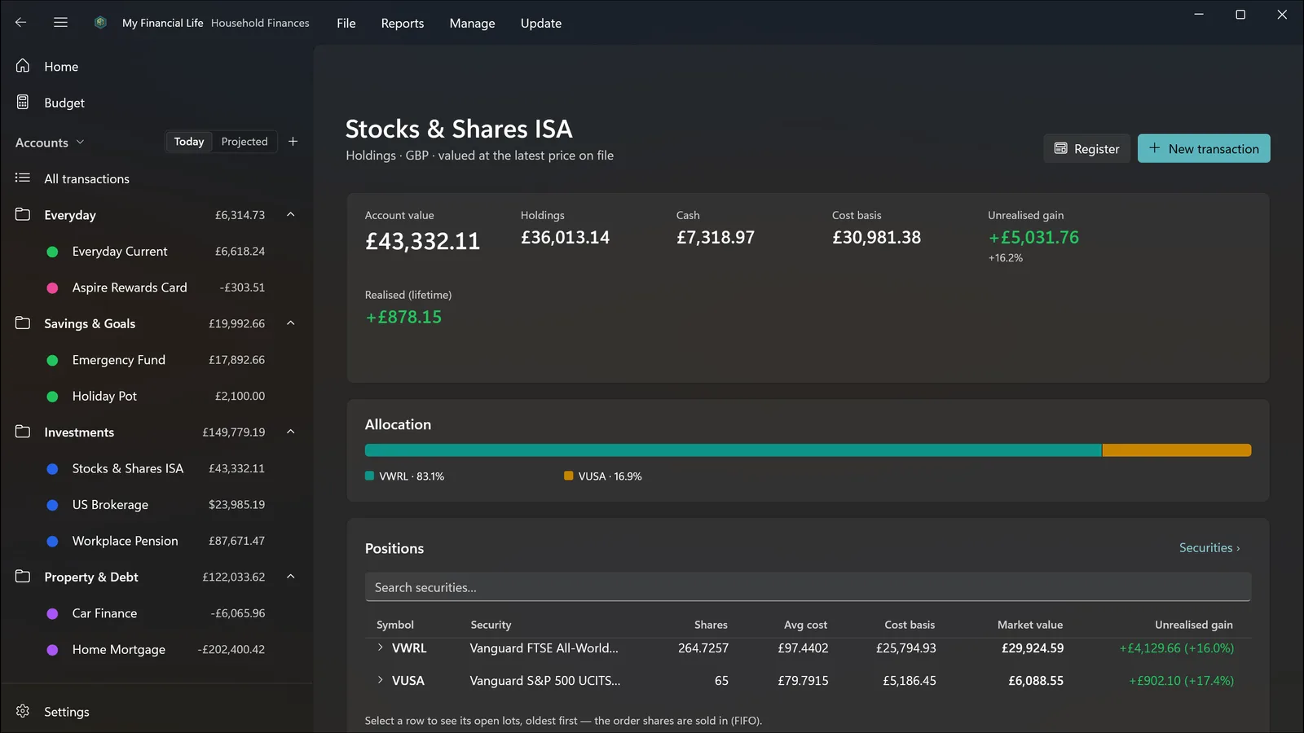Switch sidebar balances to Projected
Image resolution: width=1304 pixels, height=733 pixels.
tap(244, 142)
